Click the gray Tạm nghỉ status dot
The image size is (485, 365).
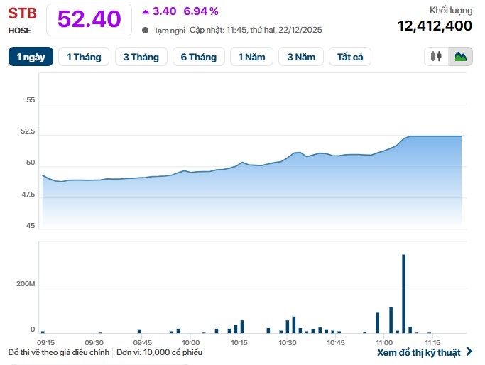(x=146, y=31)
